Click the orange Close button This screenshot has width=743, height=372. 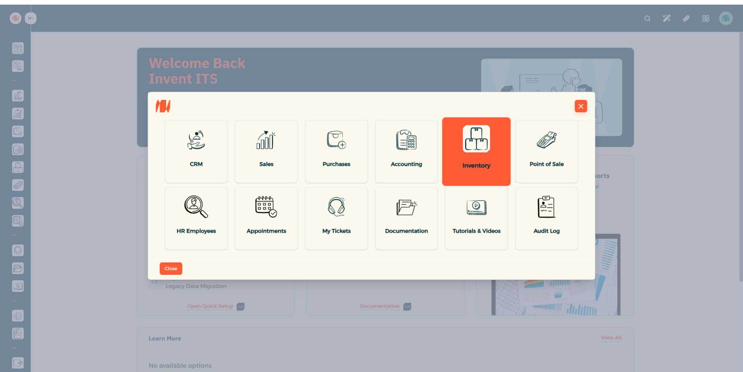(171, 269)
